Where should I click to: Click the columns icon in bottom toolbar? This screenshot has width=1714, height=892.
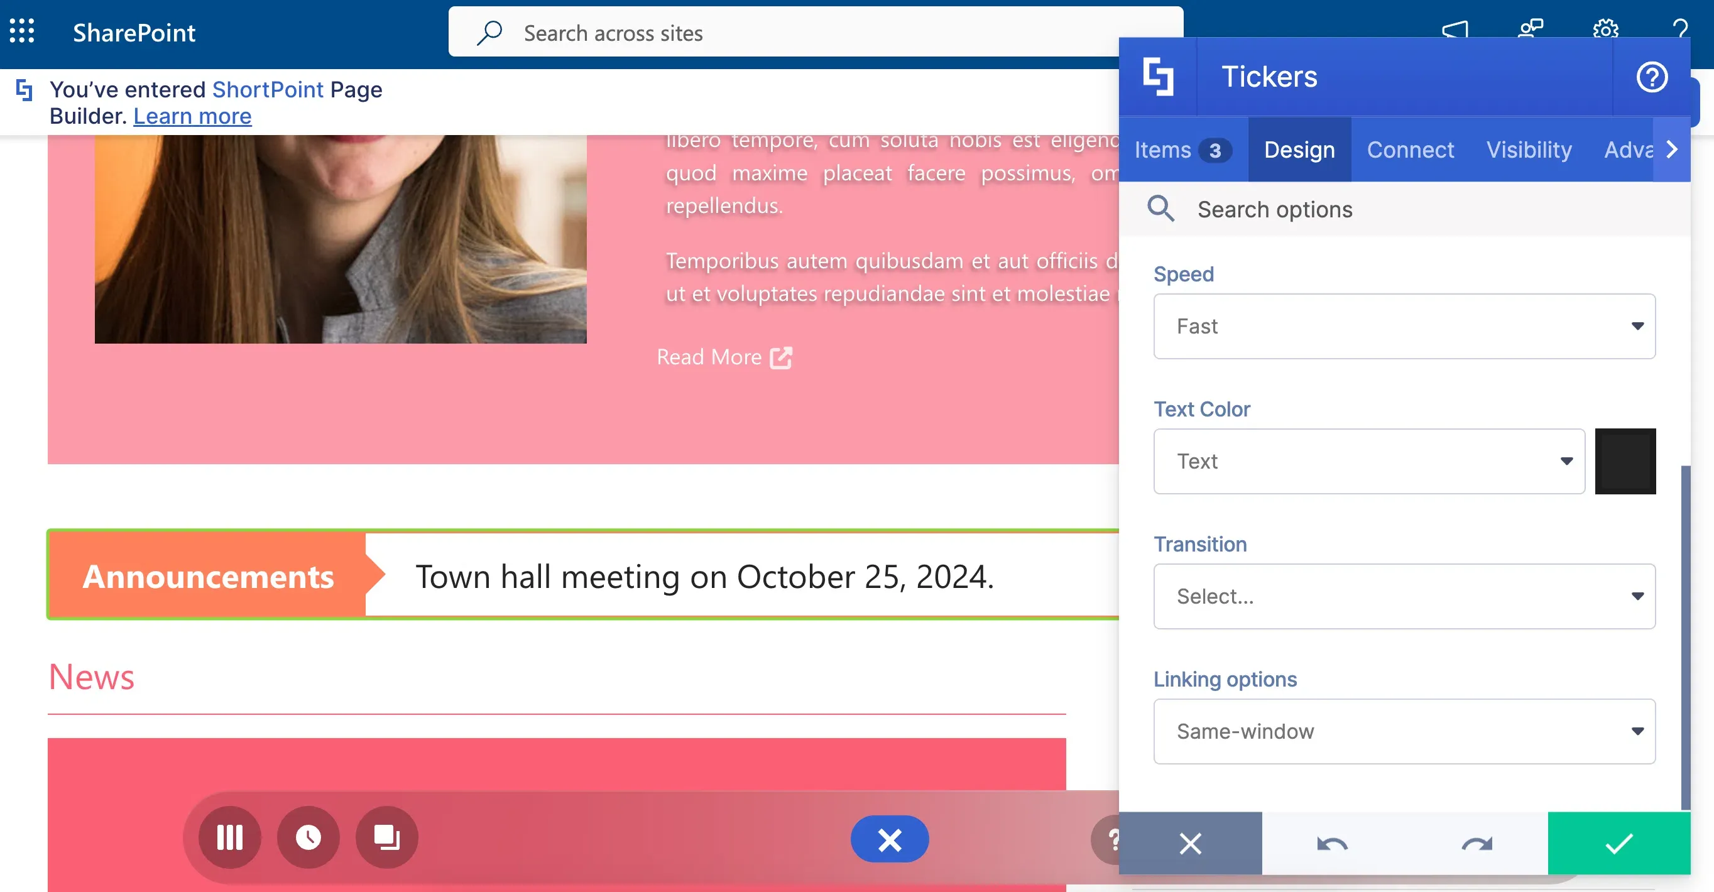[x=229, y=837]
